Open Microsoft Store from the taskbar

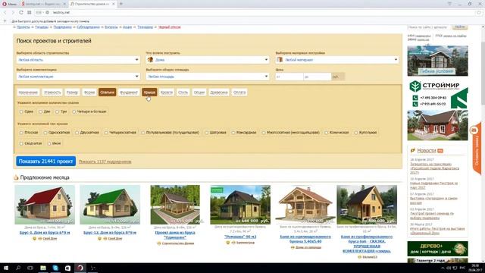coord(67,268)
